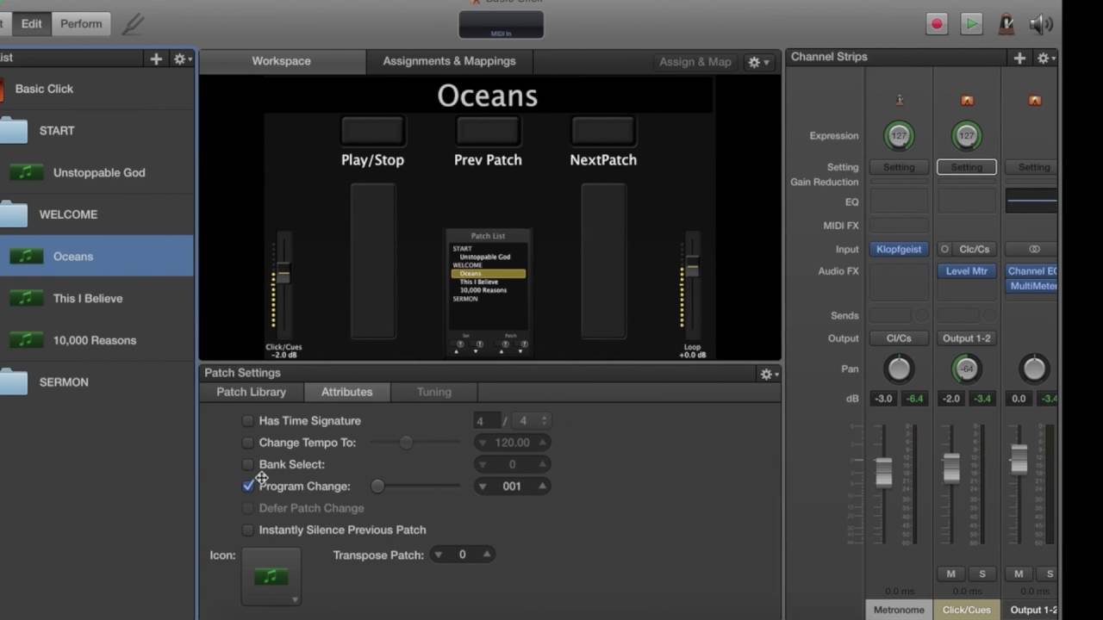Add a new patch with plus icon
1103x620 pixels.
(x=156, y=59)
